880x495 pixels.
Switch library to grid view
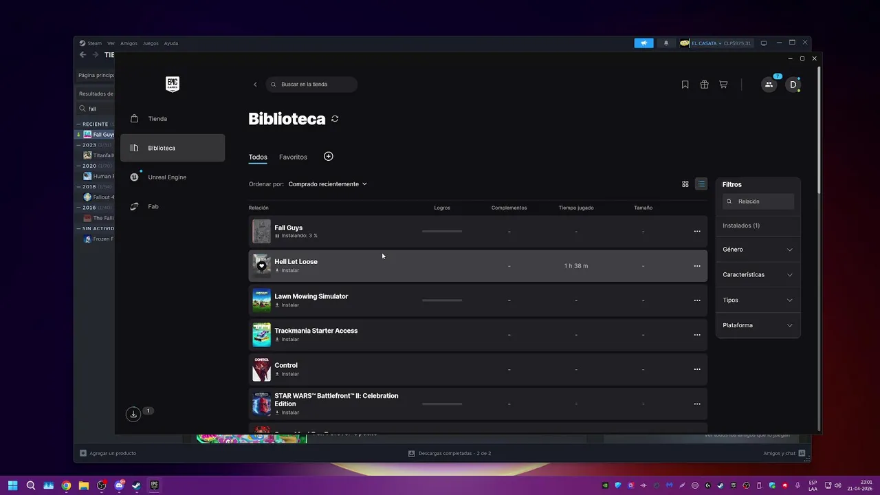pos(685,184)
